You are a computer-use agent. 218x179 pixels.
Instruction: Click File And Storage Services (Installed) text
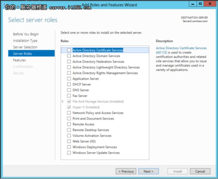[x=98, y=101]
